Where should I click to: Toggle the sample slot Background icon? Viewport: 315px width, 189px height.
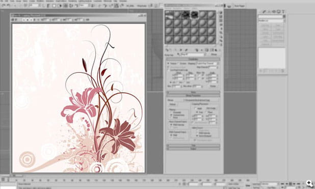(221, 21)
